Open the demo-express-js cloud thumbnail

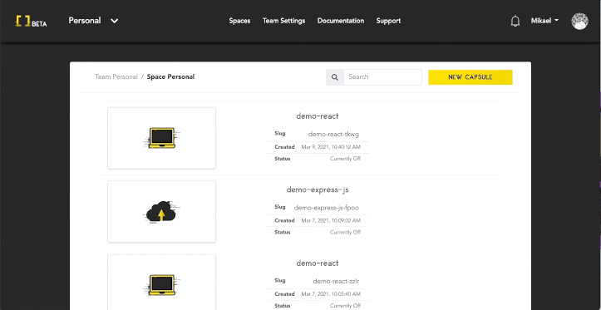click(x=162, y=212)
